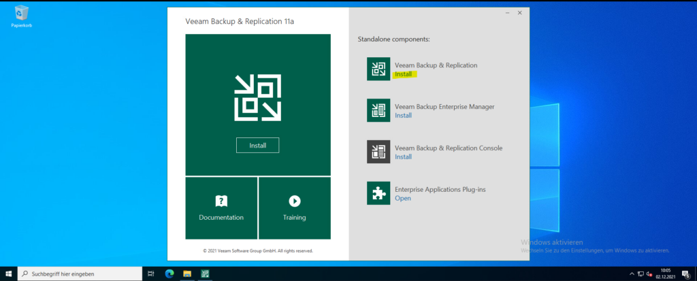Screen dimensions: 697x281
Task: Click Install under Veeam Backup & Replication
Action: pos(404,74)
